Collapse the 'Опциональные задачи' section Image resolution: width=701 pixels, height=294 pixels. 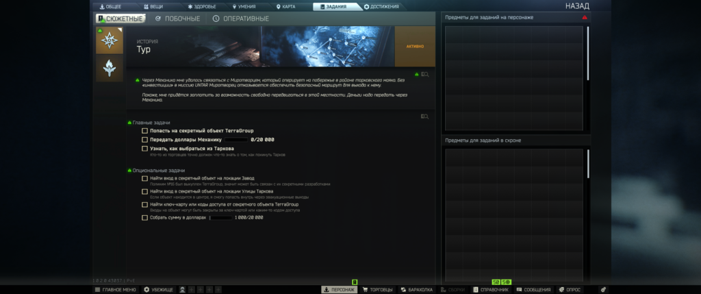129,170
